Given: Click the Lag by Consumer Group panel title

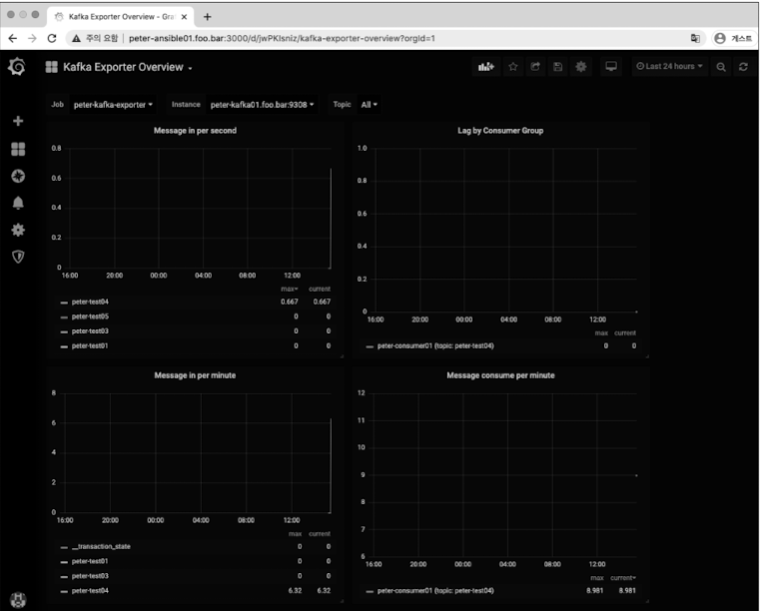Looking at the screenshot, I should pyautogui.click(x=500, y=131).
